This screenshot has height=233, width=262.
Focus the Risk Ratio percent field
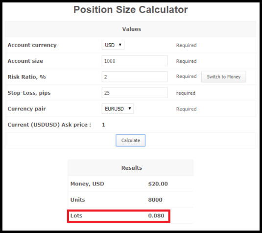135,77
